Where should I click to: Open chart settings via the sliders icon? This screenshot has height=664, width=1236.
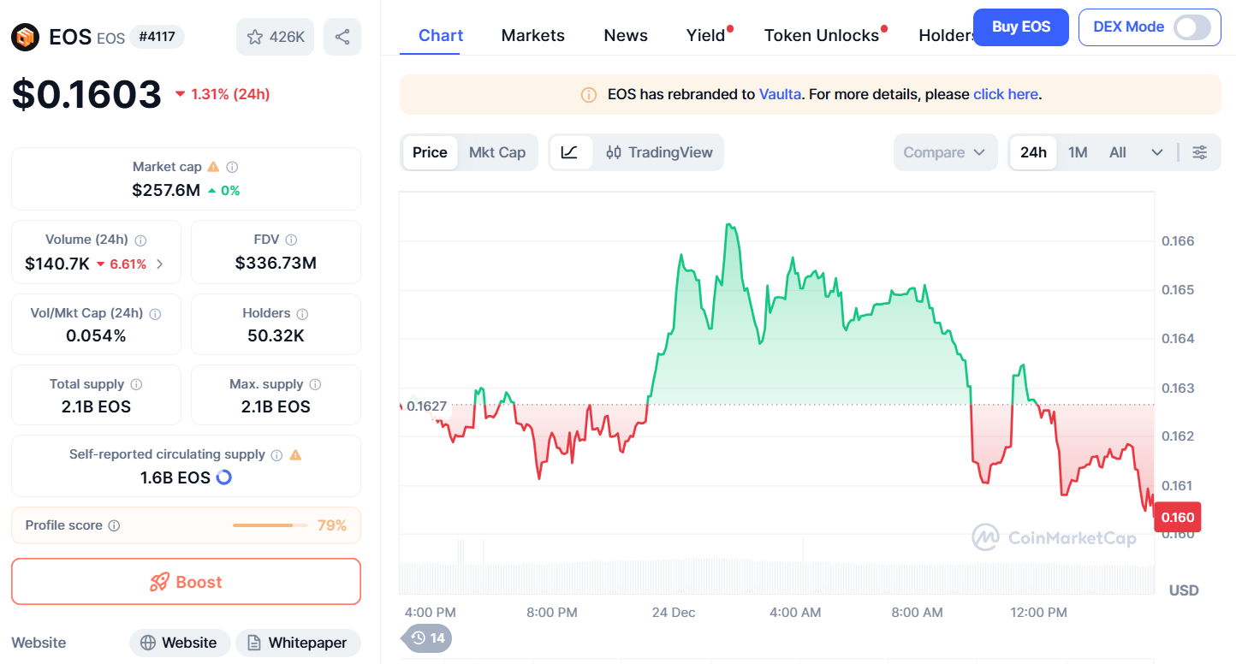(x=1199, y=151)
